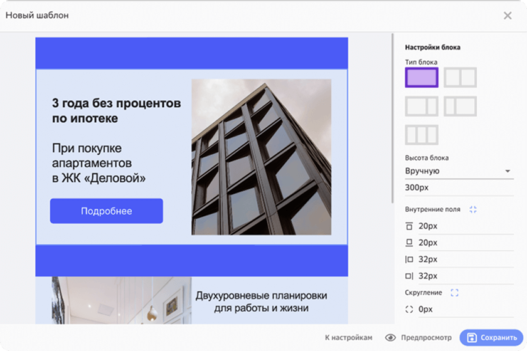Viewport: 527px width, 351px height.
Task: Click the blue spacer block below the offer
Action: (191, 261)
